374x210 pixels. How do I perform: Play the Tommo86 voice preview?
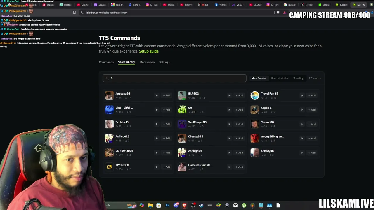pos(302,124)
